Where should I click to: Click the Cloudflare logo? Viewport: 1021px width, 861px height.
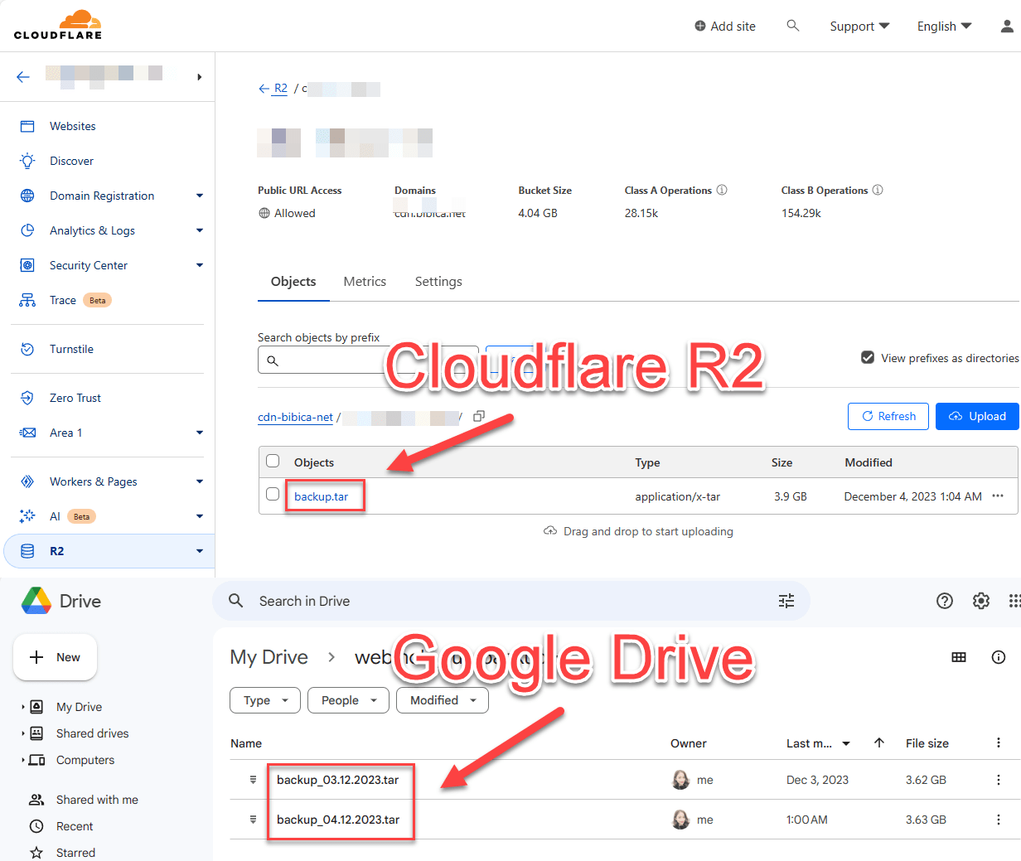click(x=58, y=25)
